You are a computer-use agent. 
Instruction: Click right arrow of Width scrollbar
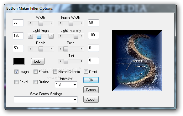pos(51,23)
